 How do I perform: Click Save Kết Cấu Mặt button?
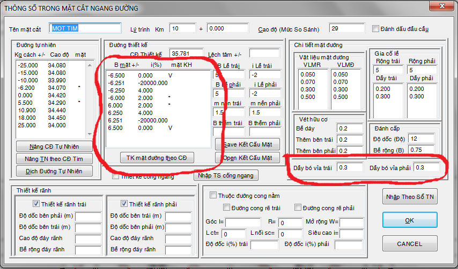[x=247, y=144]
